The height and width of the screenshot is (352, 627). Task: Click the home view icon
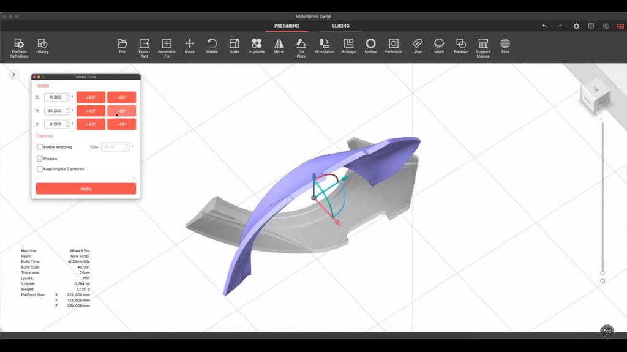pyautogui.click(x=603, y=281)
